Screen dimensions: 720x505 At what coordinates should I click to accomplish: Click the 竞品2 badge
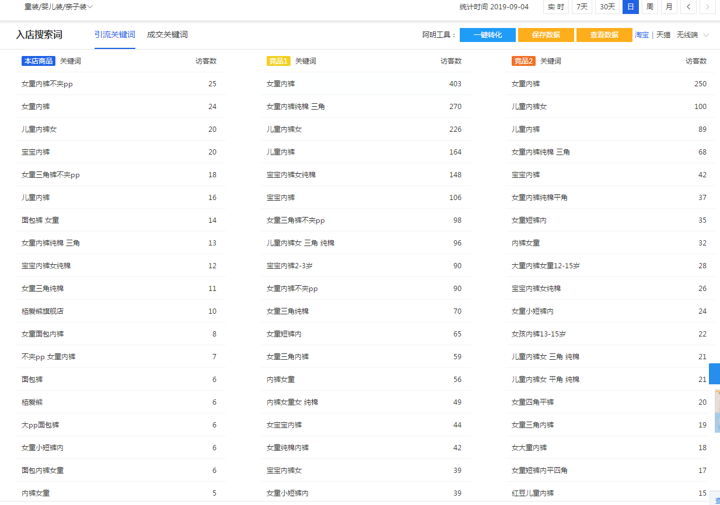click(523, 61)
